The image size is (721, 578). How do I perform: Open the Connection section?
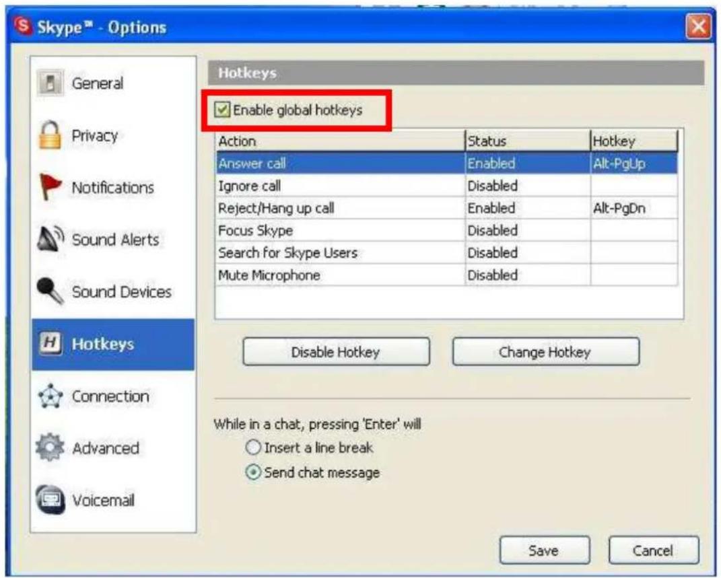click(113, 396)
